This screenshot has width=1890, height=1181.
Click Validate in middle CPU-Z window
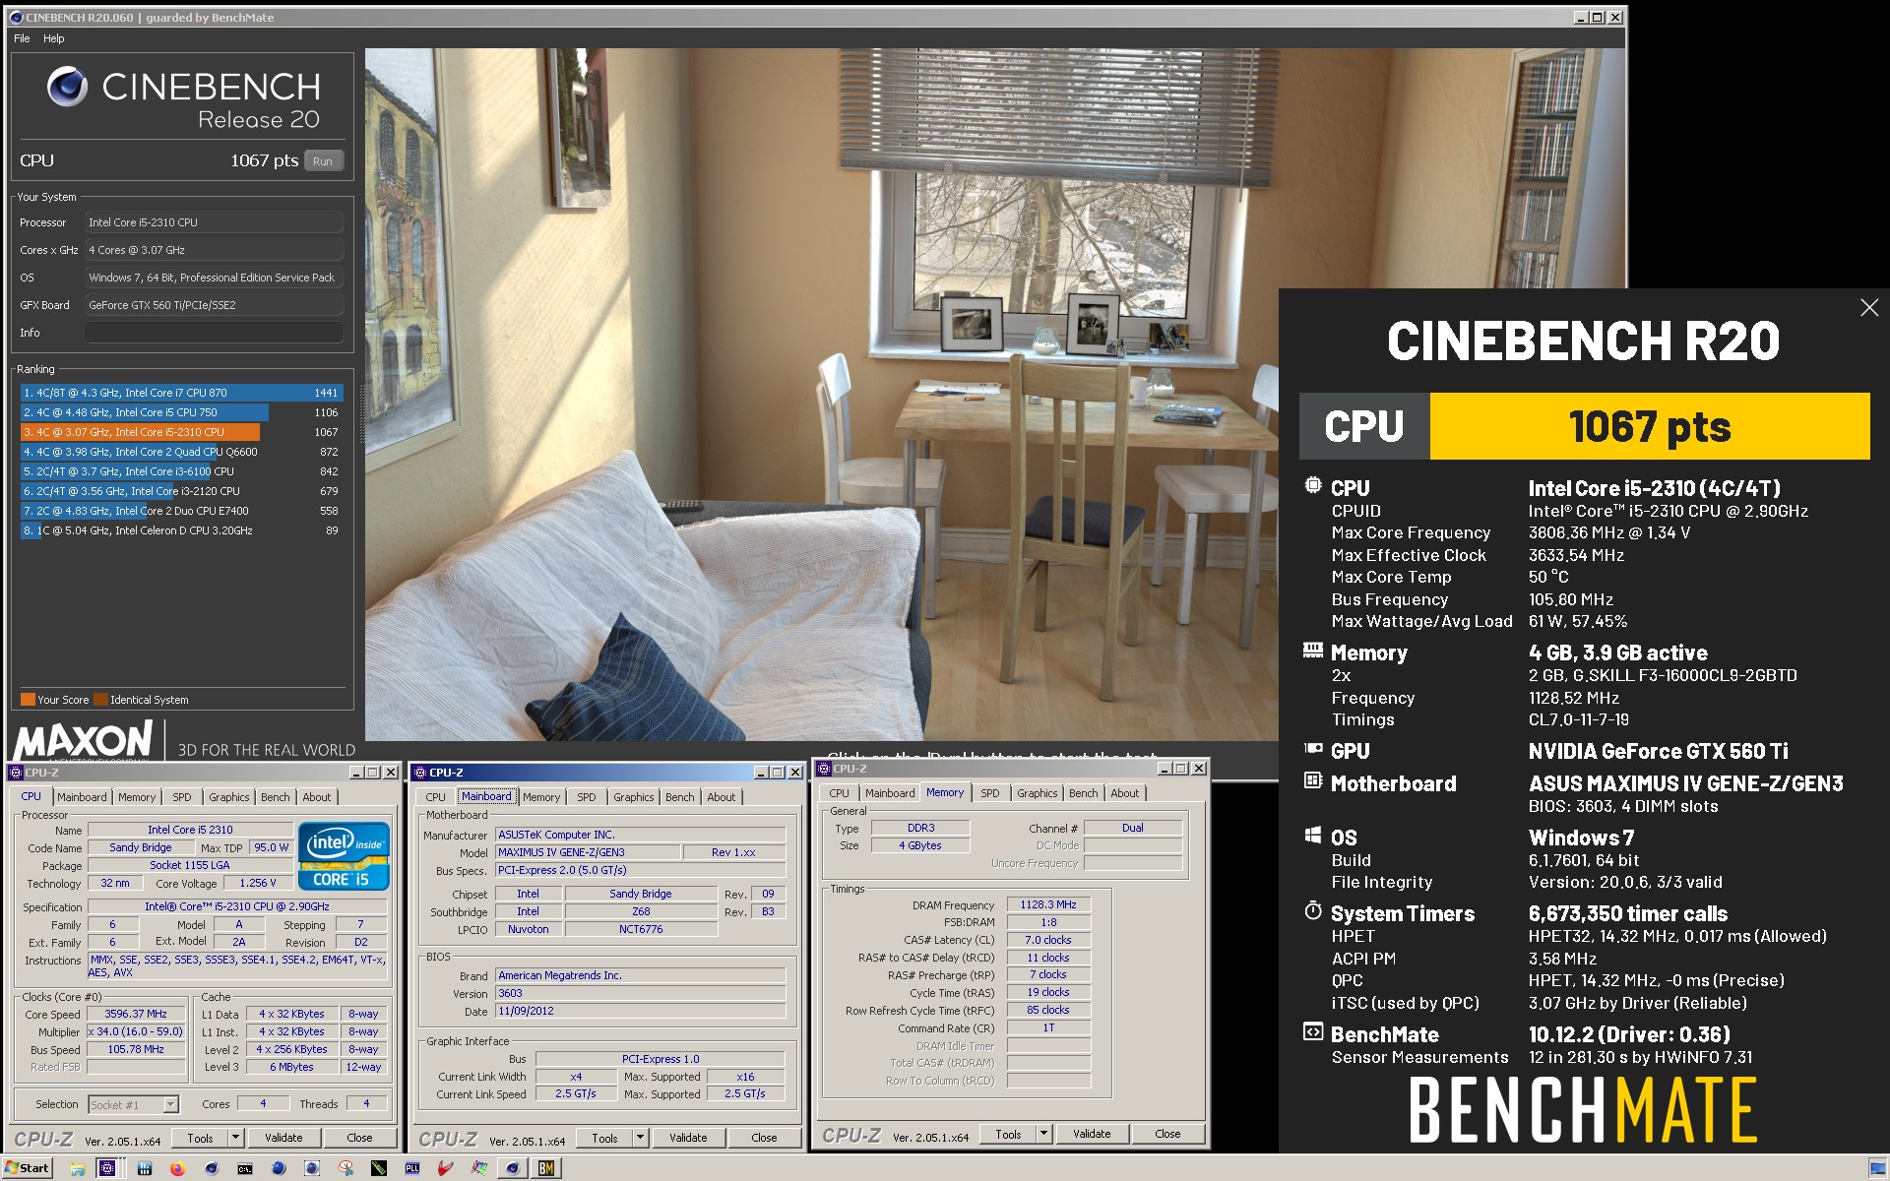click(688, 1138)
